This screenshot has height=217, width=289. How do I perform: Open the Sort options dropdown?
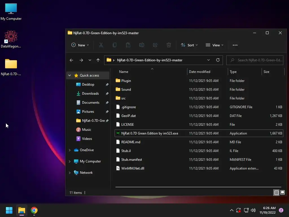pyautogui.click(x=189, y=45)
